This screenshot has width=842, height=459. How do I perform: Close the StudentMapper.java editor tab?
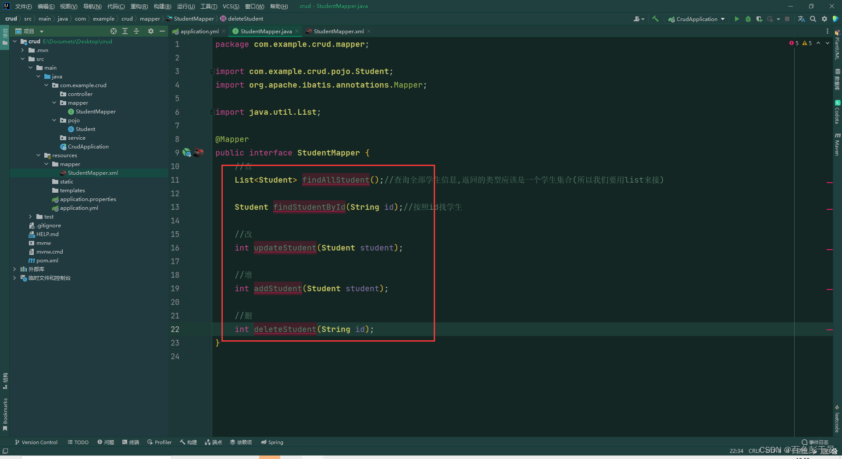pyautogui.click(x=297, y=31)
